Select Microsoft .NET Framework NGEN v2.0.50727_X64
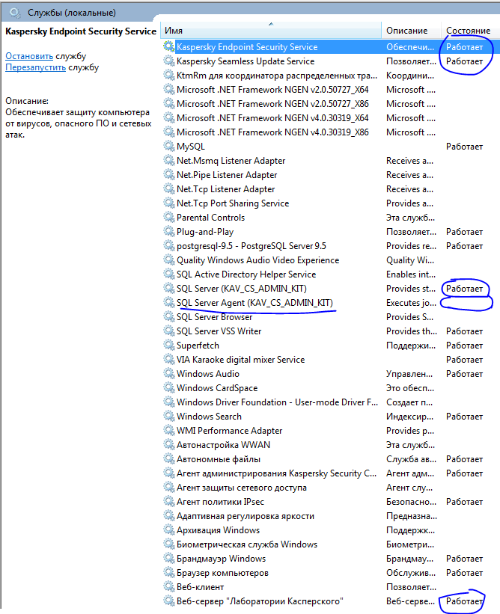This screenshot has width=500, height=614. coord(272,89)
